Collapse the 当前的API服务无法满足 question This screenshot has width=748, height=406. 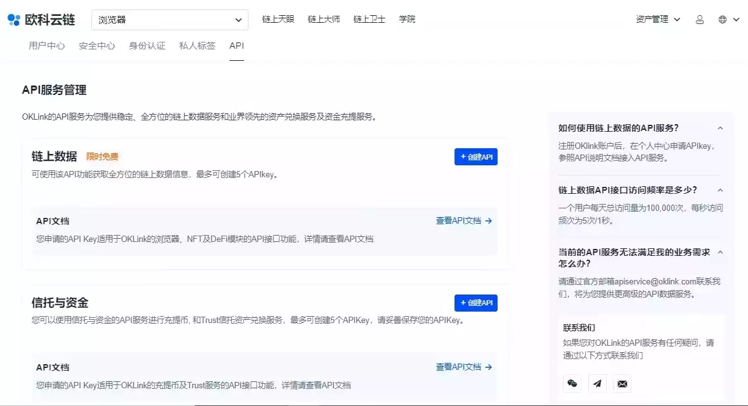pyautogui.click(x=720, y=252)
